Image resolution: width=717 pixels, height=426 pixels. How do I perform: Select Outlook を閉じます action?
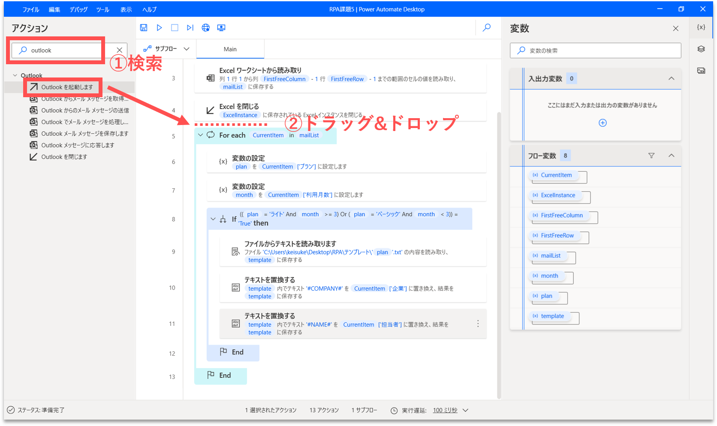pyautogui.click(x=64, y=157)
